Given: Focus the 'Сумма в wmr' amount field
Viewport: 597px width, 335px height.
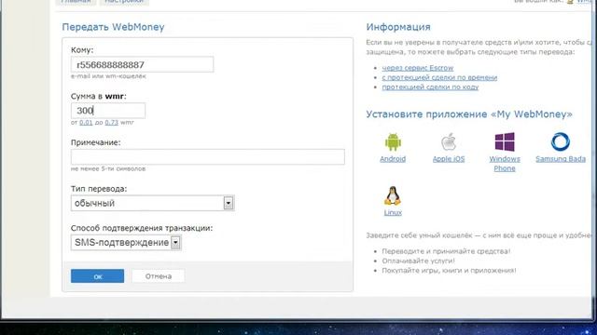Looking at the screenshot, I should pyautogui.click(x=108, y=111).
